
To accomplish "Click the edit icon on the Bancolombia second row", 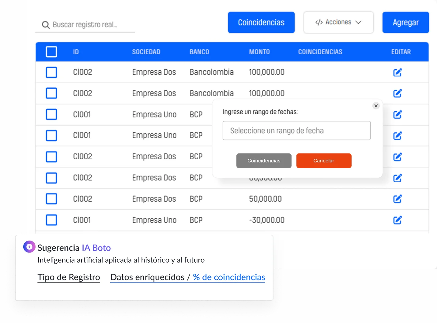I will coord(397,93).
